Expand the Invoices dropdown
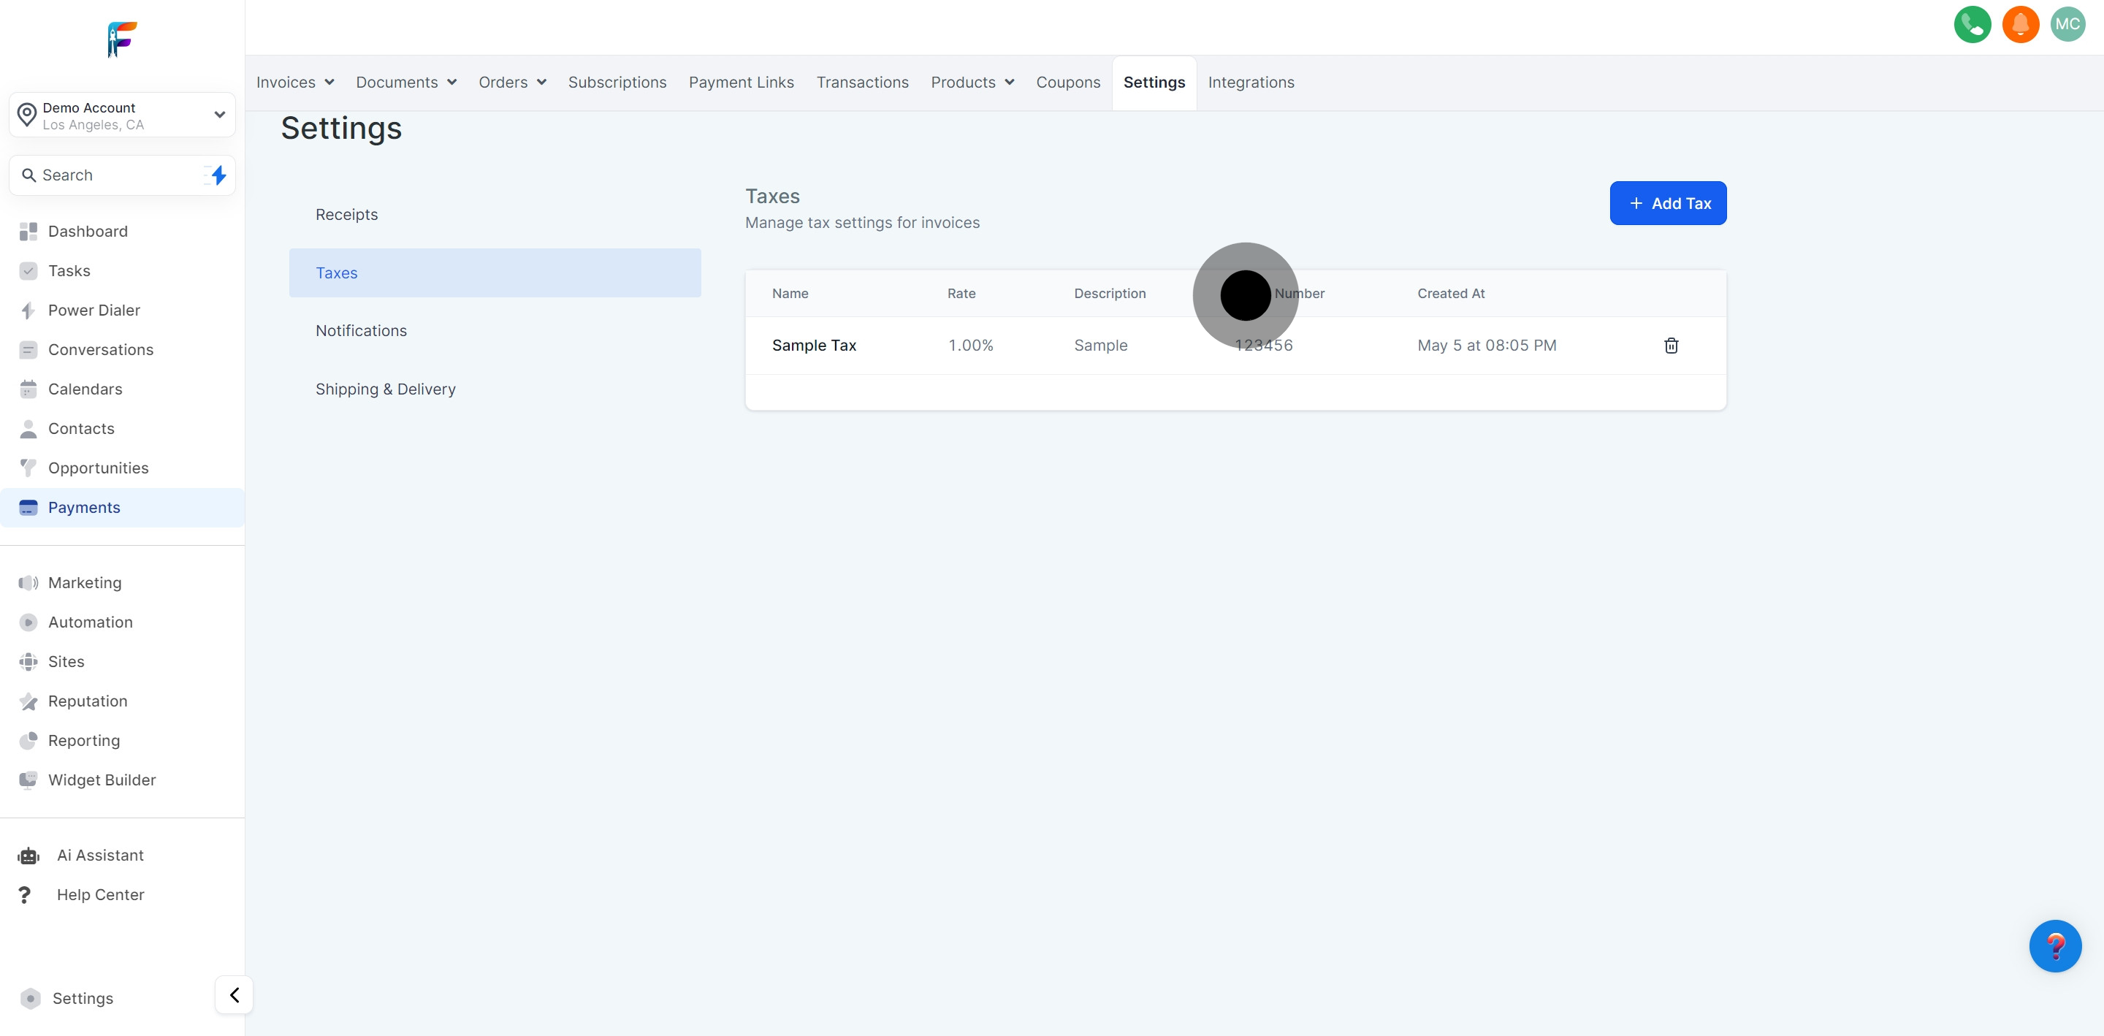Viewport: 2104px width, 1036px height. pyautogui.click(x=295, y=82)
